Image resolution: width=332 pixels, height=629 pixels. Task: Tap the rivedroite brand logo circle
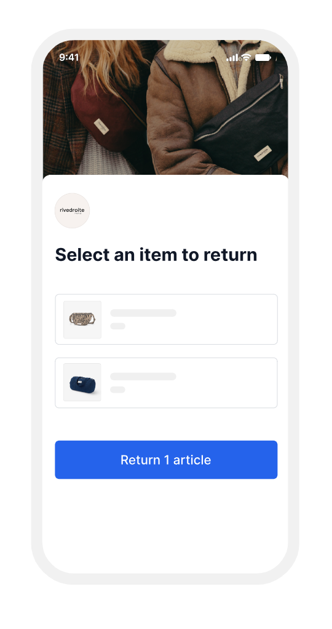[x=72, y=210]
